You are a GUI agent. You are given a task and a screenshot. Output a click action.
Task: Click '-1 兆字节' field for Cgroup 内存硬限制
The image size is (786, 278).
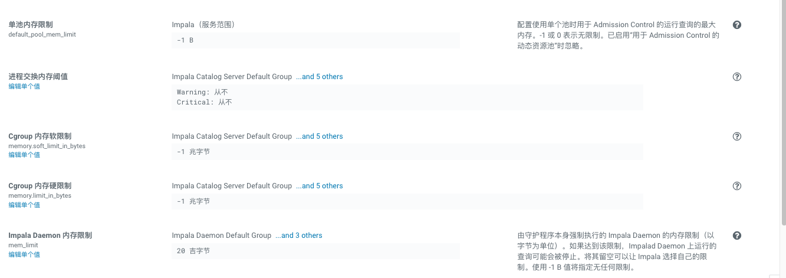pos(407,201)
